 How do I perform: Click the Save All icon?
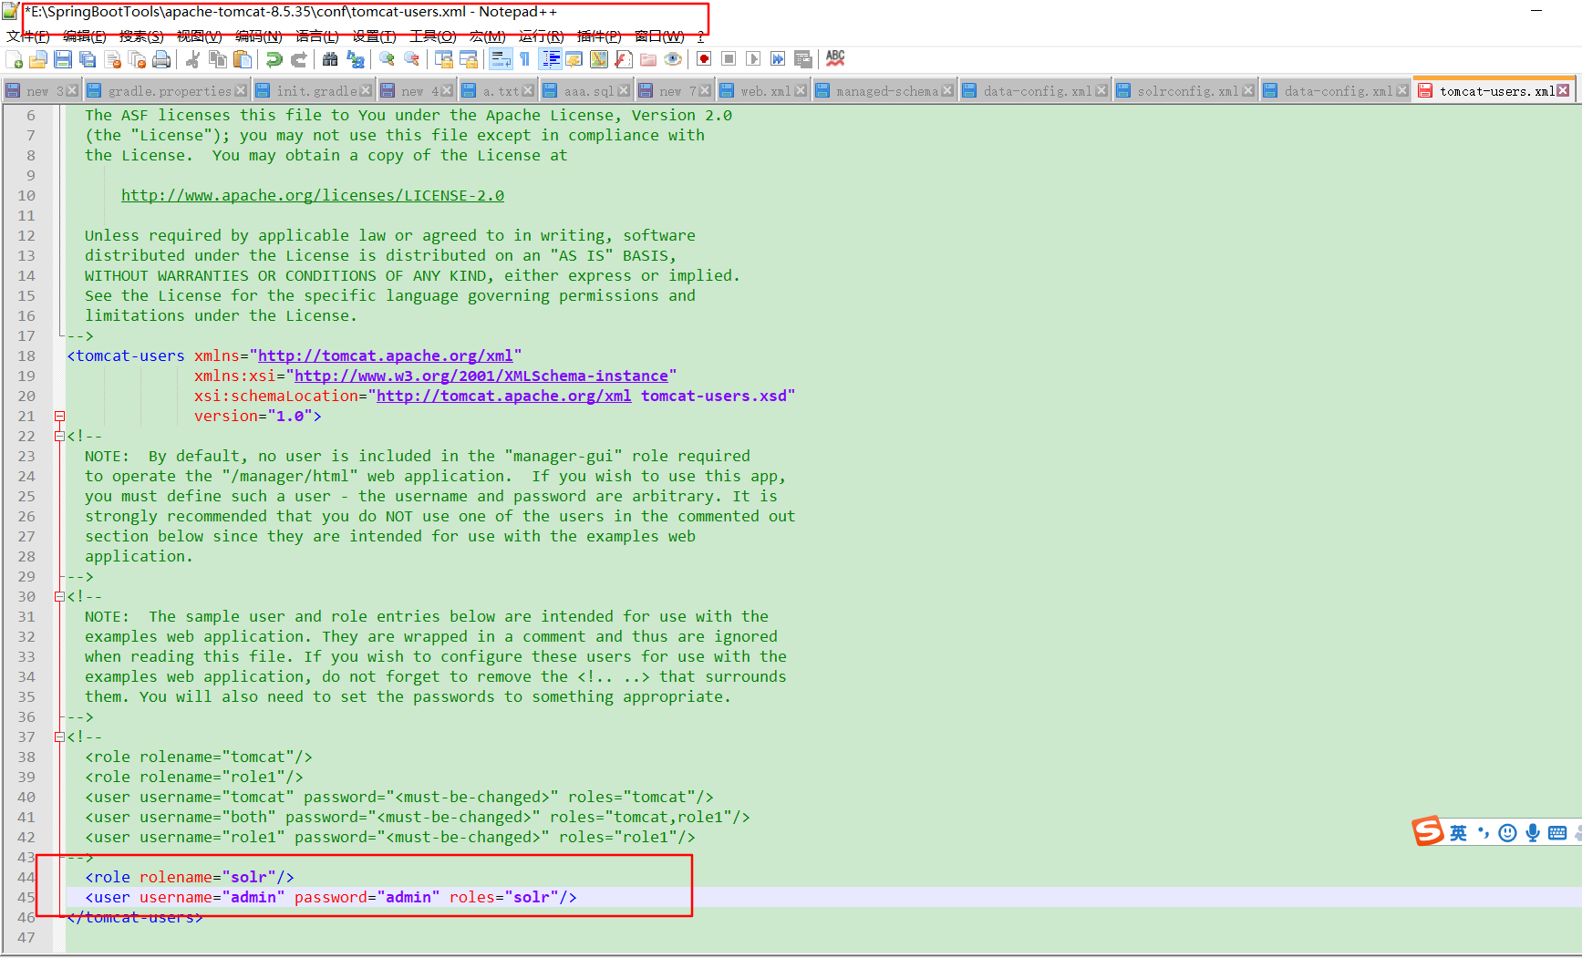[88, 60]
